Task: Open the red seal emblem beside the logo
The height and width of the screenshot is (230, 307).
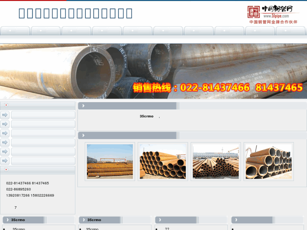Action: 253,12
